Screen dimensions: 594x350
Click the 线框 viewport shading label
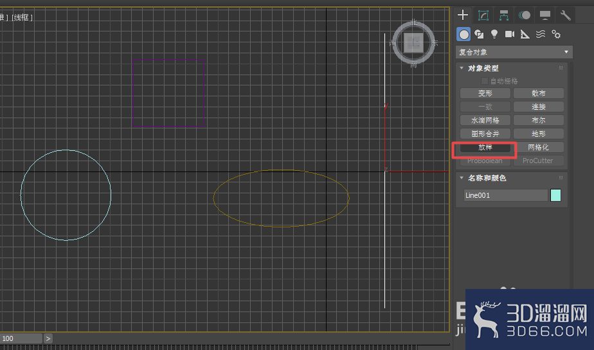tap(22, 17)
